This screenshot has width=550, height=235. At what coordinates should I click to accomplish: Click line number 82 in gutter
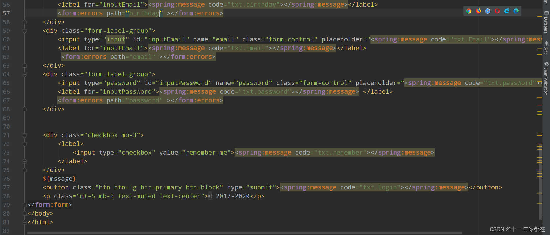(6, 231)
